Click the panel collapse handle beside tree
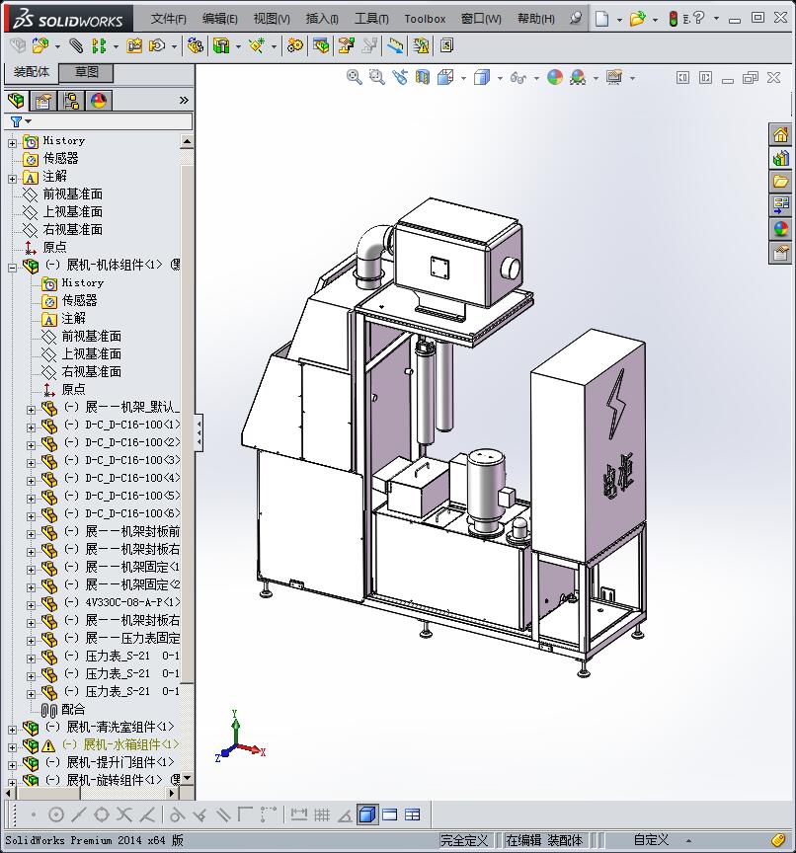 [x=199, y=432]
